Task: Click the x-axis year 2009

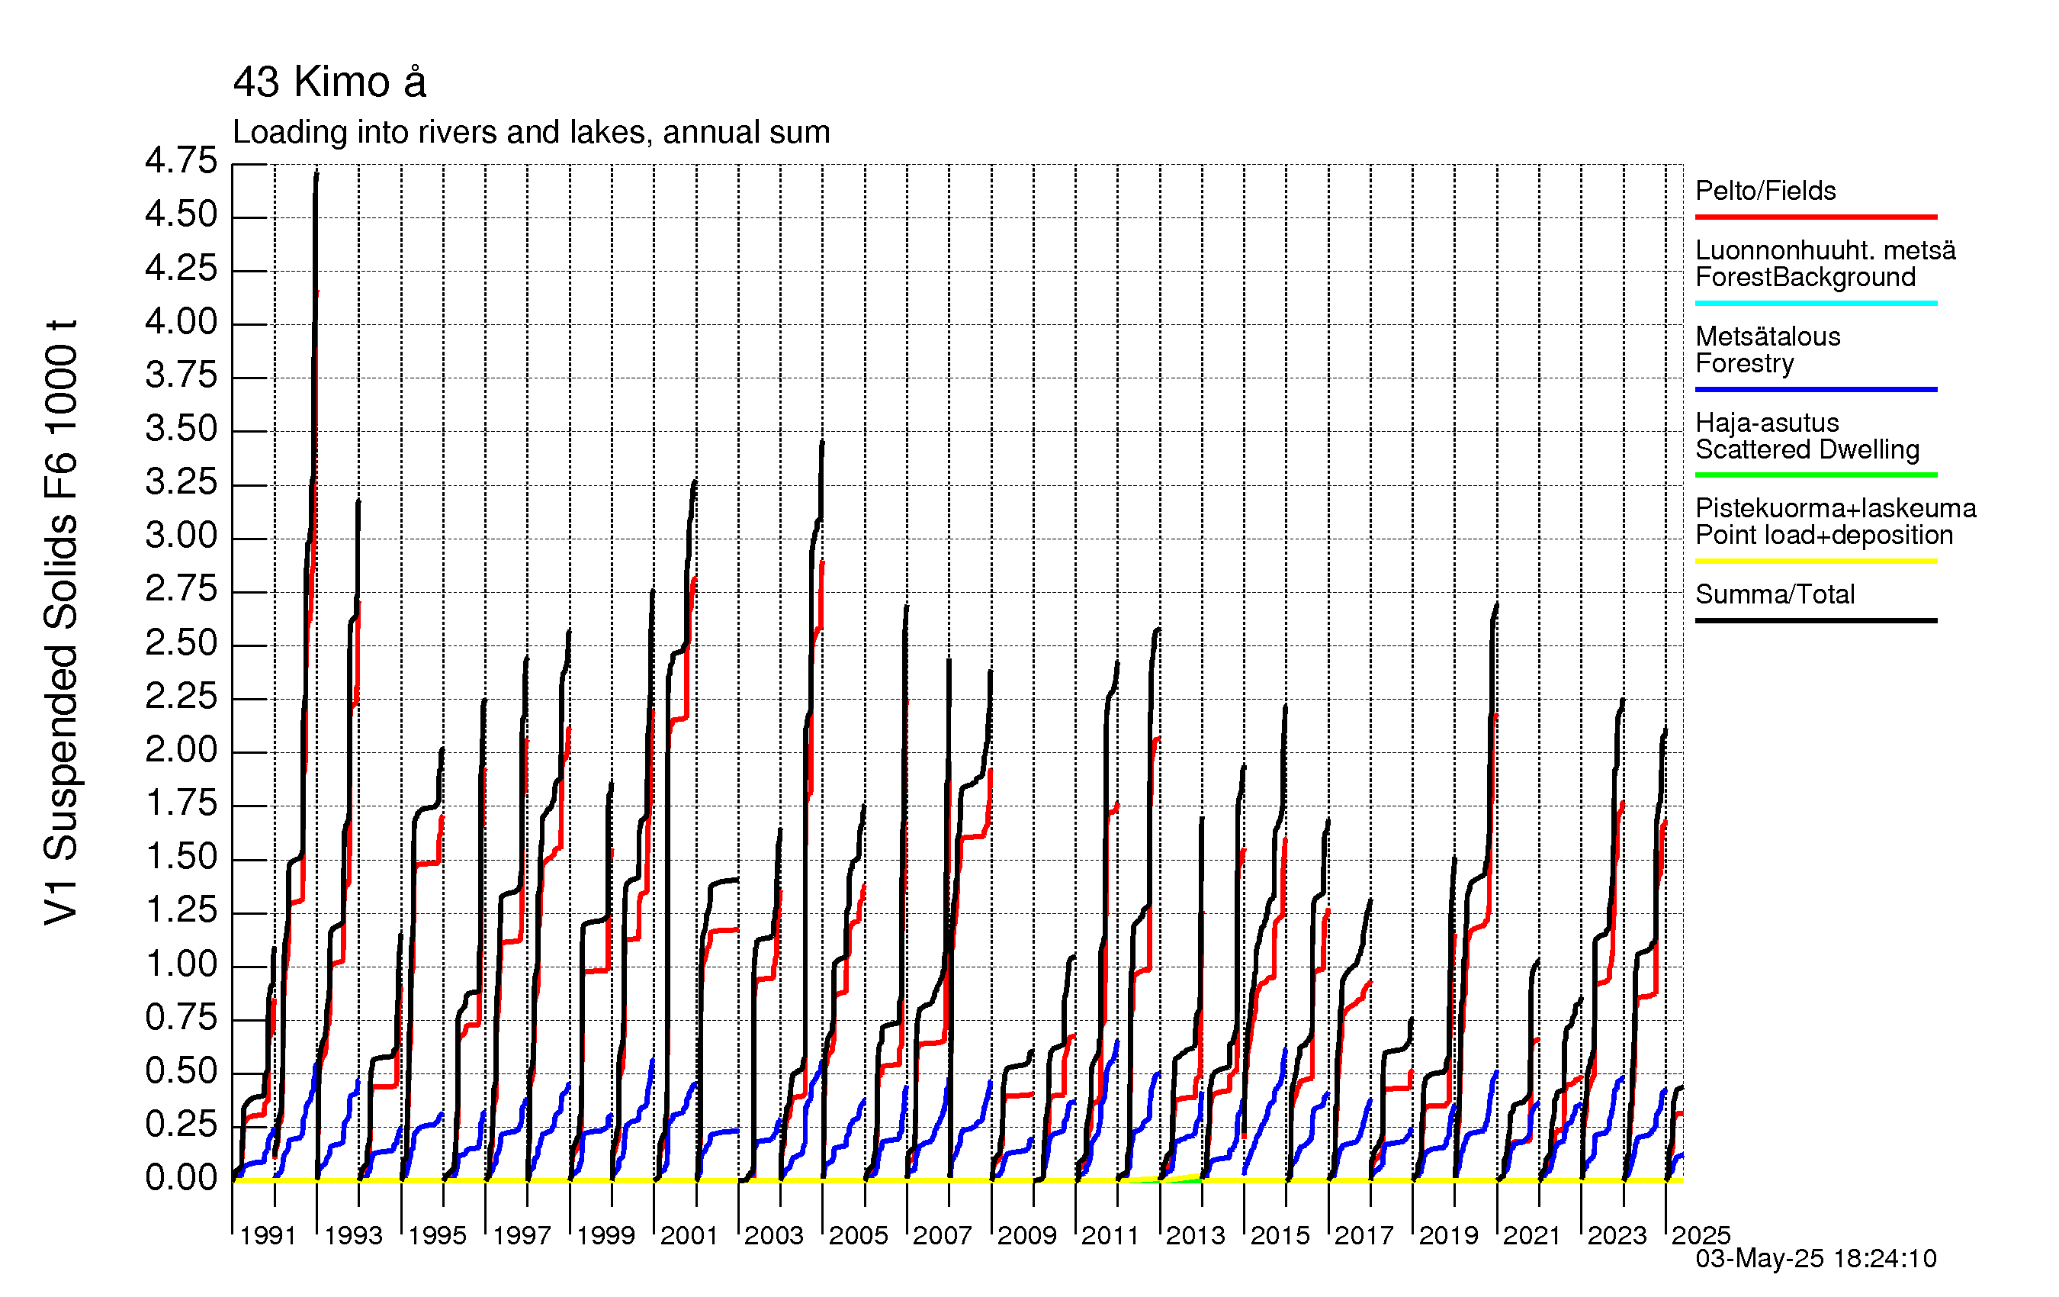Action: pyautogui.click(x=1027, y=1235)
